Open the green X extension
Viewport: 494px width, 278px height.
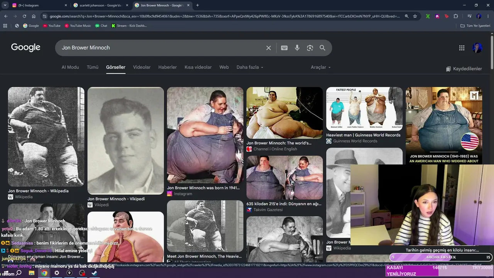[x=428, y=16]
